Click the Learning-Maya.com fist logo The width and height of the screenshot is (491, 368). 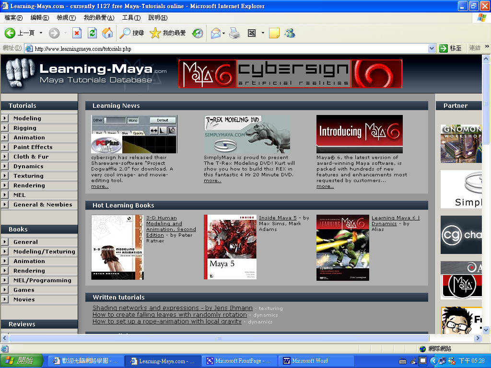tap(20, 73)
